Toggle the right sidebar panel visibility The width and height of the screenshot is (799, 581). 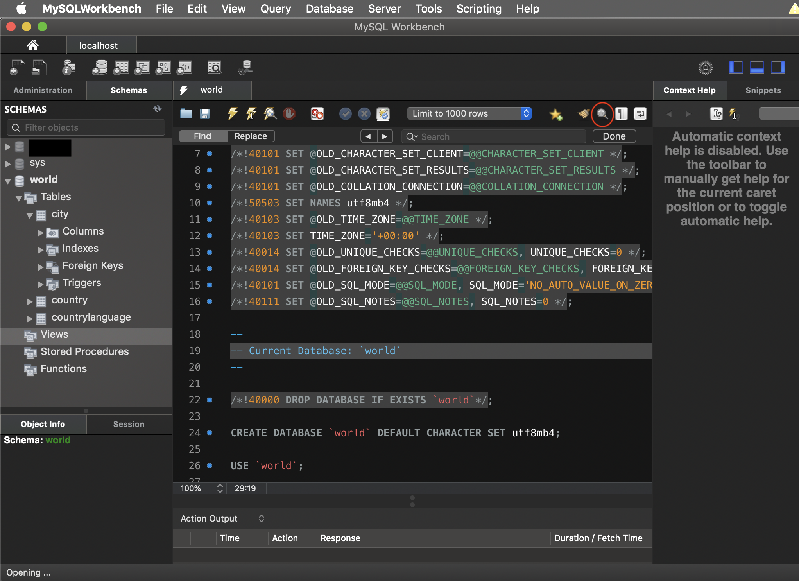(778, 67)
